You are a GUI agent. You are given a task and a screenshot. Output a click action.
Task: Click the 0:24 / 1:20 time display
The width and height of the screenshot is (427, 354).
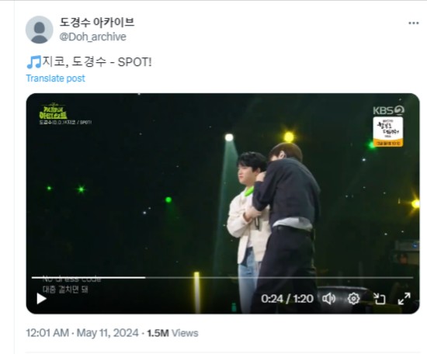[x=287, y=299]
